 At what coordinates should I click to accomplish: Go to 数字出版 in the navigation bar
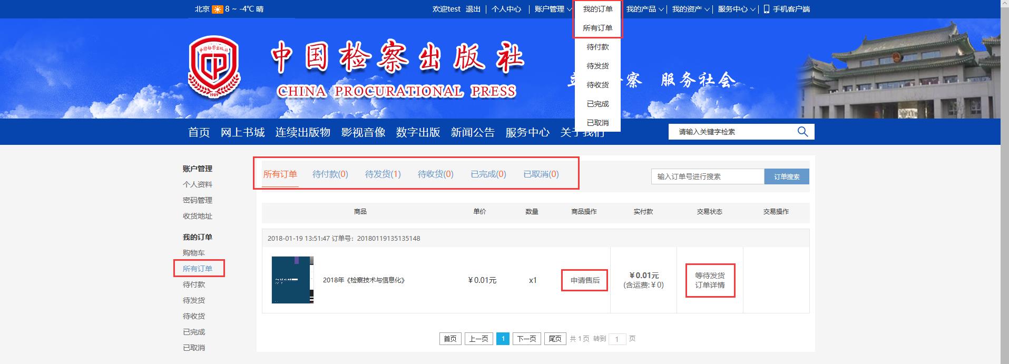[418, 132]
